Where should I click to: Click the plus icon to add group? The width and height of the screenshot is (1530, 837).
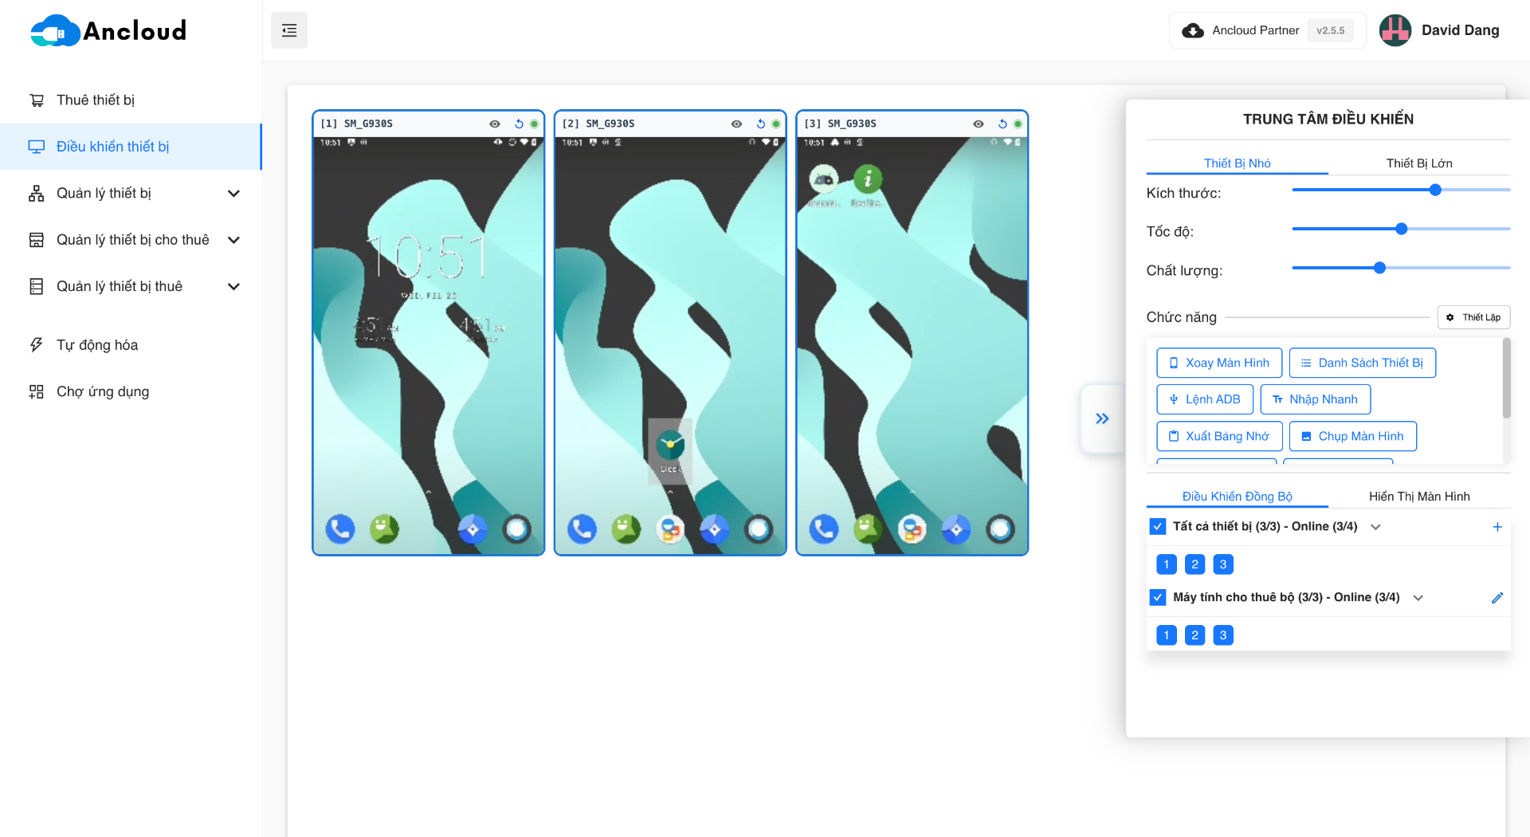[1497, 527]
